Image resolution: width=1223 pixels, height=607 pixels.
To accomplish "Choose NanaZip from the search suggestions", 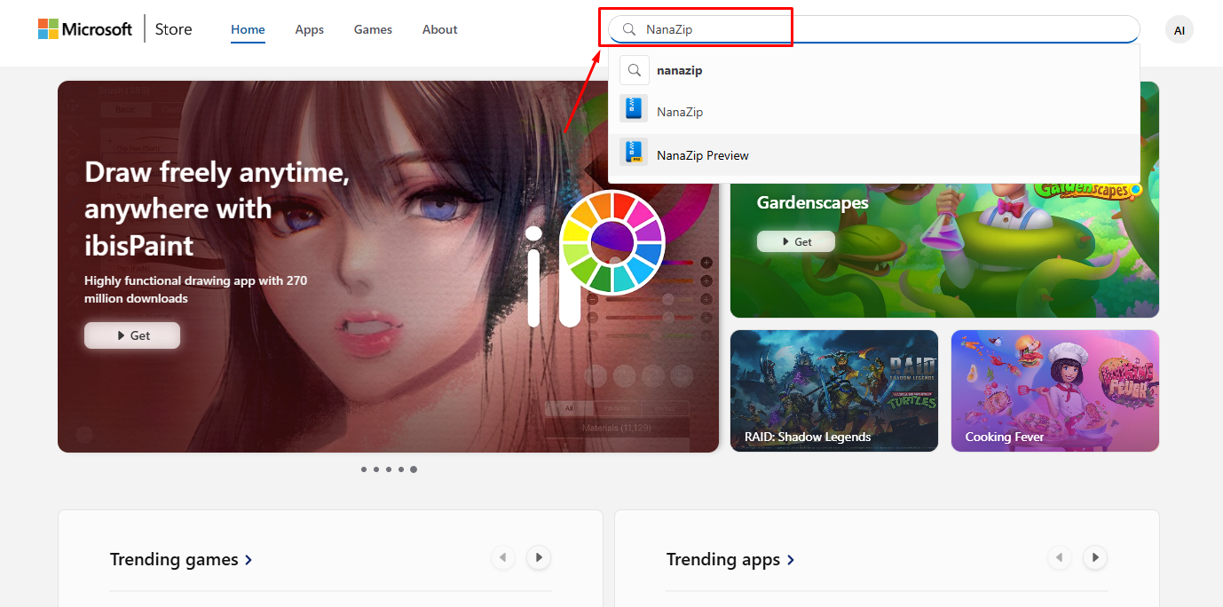I will pos(679,111).
